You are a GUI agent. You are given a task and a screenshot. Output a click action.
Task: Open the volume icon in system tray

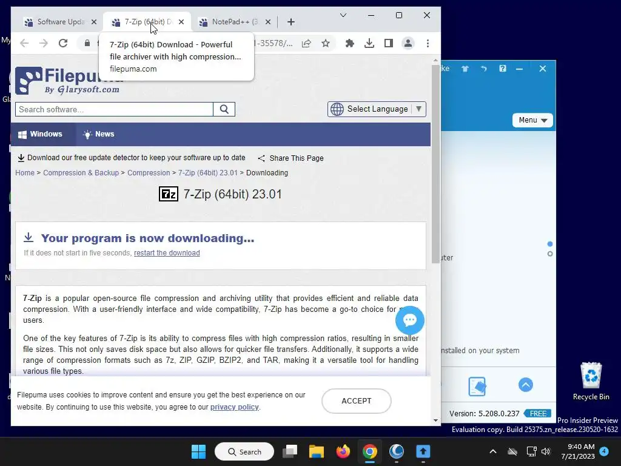click(x=546, y=451)
